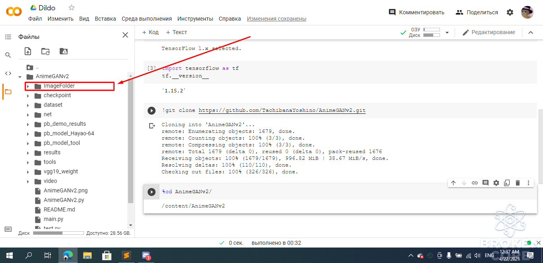The image size is (543, 263).
Task: Click the Комментировать button
Action: pos(416,12)
